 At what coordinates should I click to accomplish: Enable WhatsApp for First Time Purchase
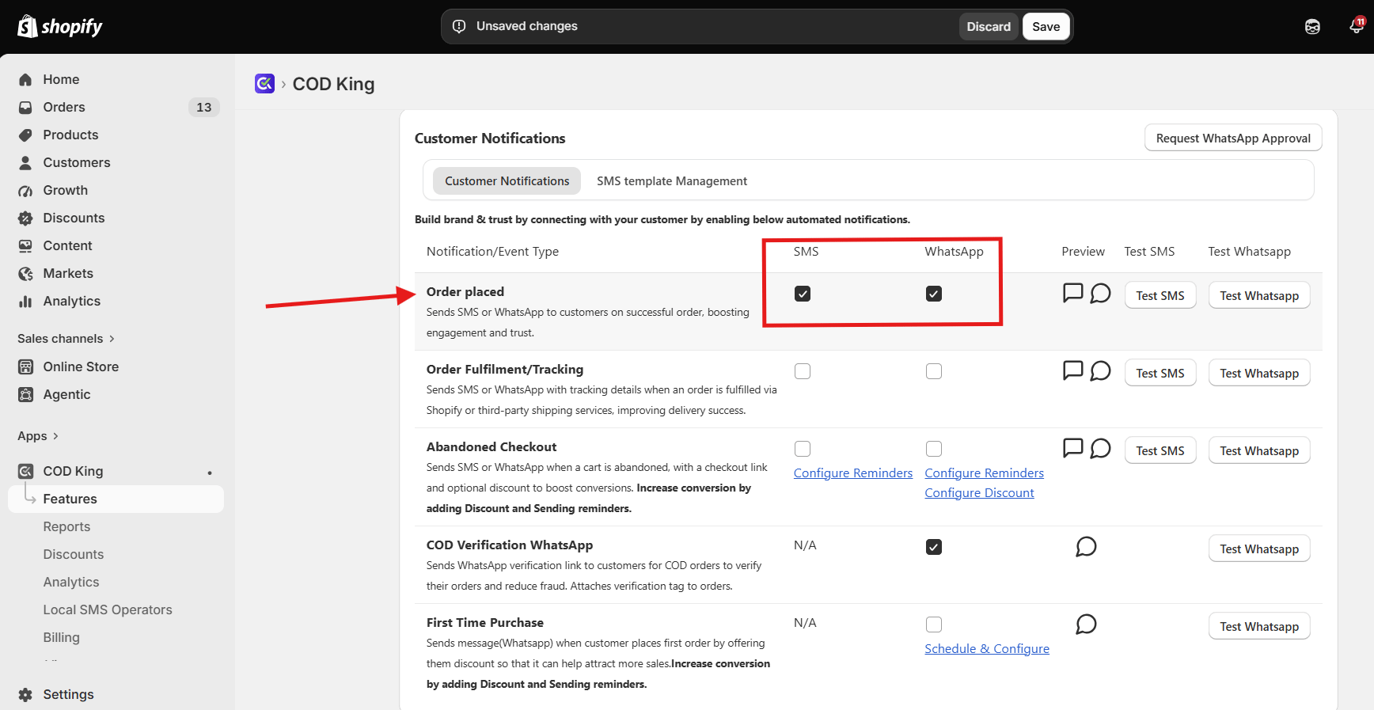(x=934, y=625)
